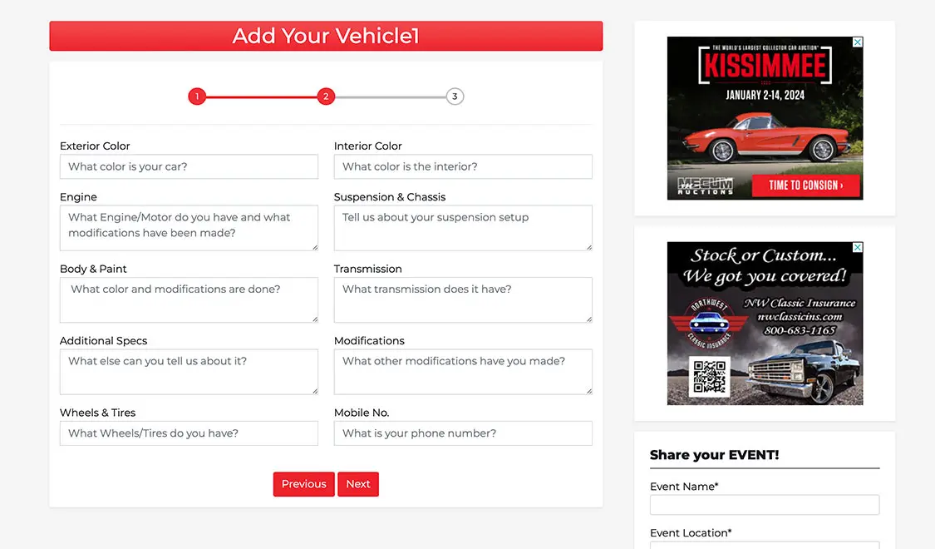
Task: Click the Exterior Color input field
Action: (x=189, y=166)
